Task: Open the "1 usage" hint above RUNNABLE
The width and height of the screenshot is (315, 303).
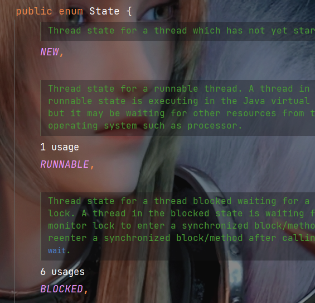Action: click(60, 147)
